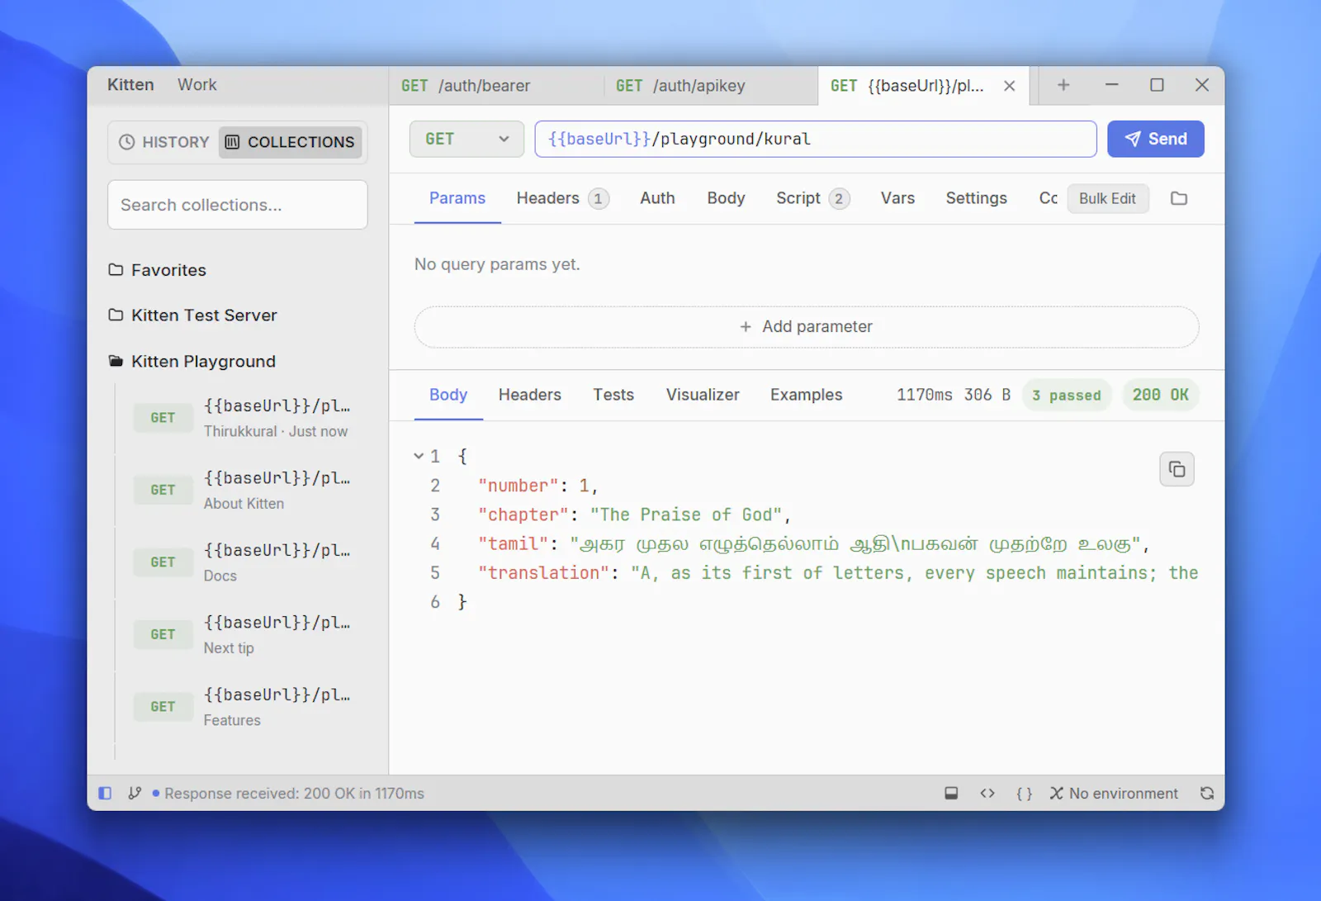Toggle the bottom panel layout icon
This screenshot has height=901, width=1321.
coord(951,794)
